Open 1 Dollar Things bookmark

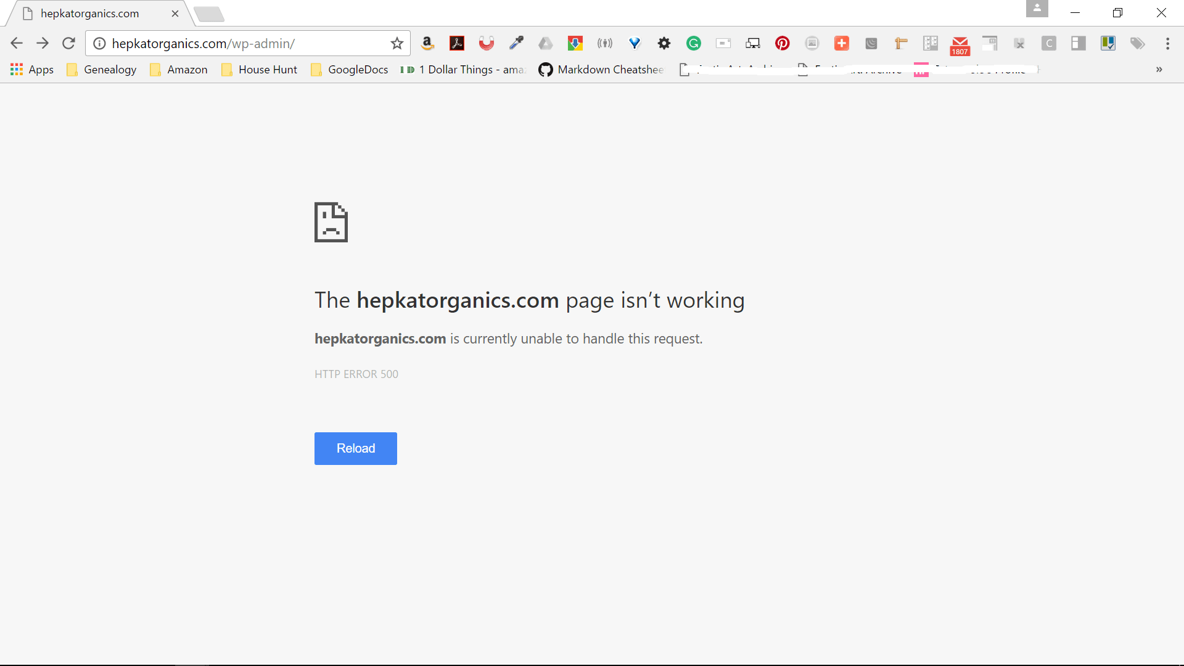[462, 70]
